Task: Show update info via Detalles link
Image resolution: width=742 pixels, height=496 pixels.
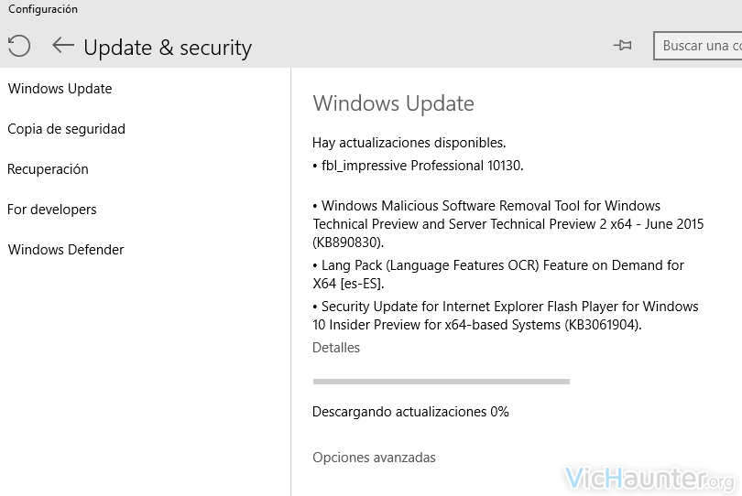Action: tap(336, 348)
